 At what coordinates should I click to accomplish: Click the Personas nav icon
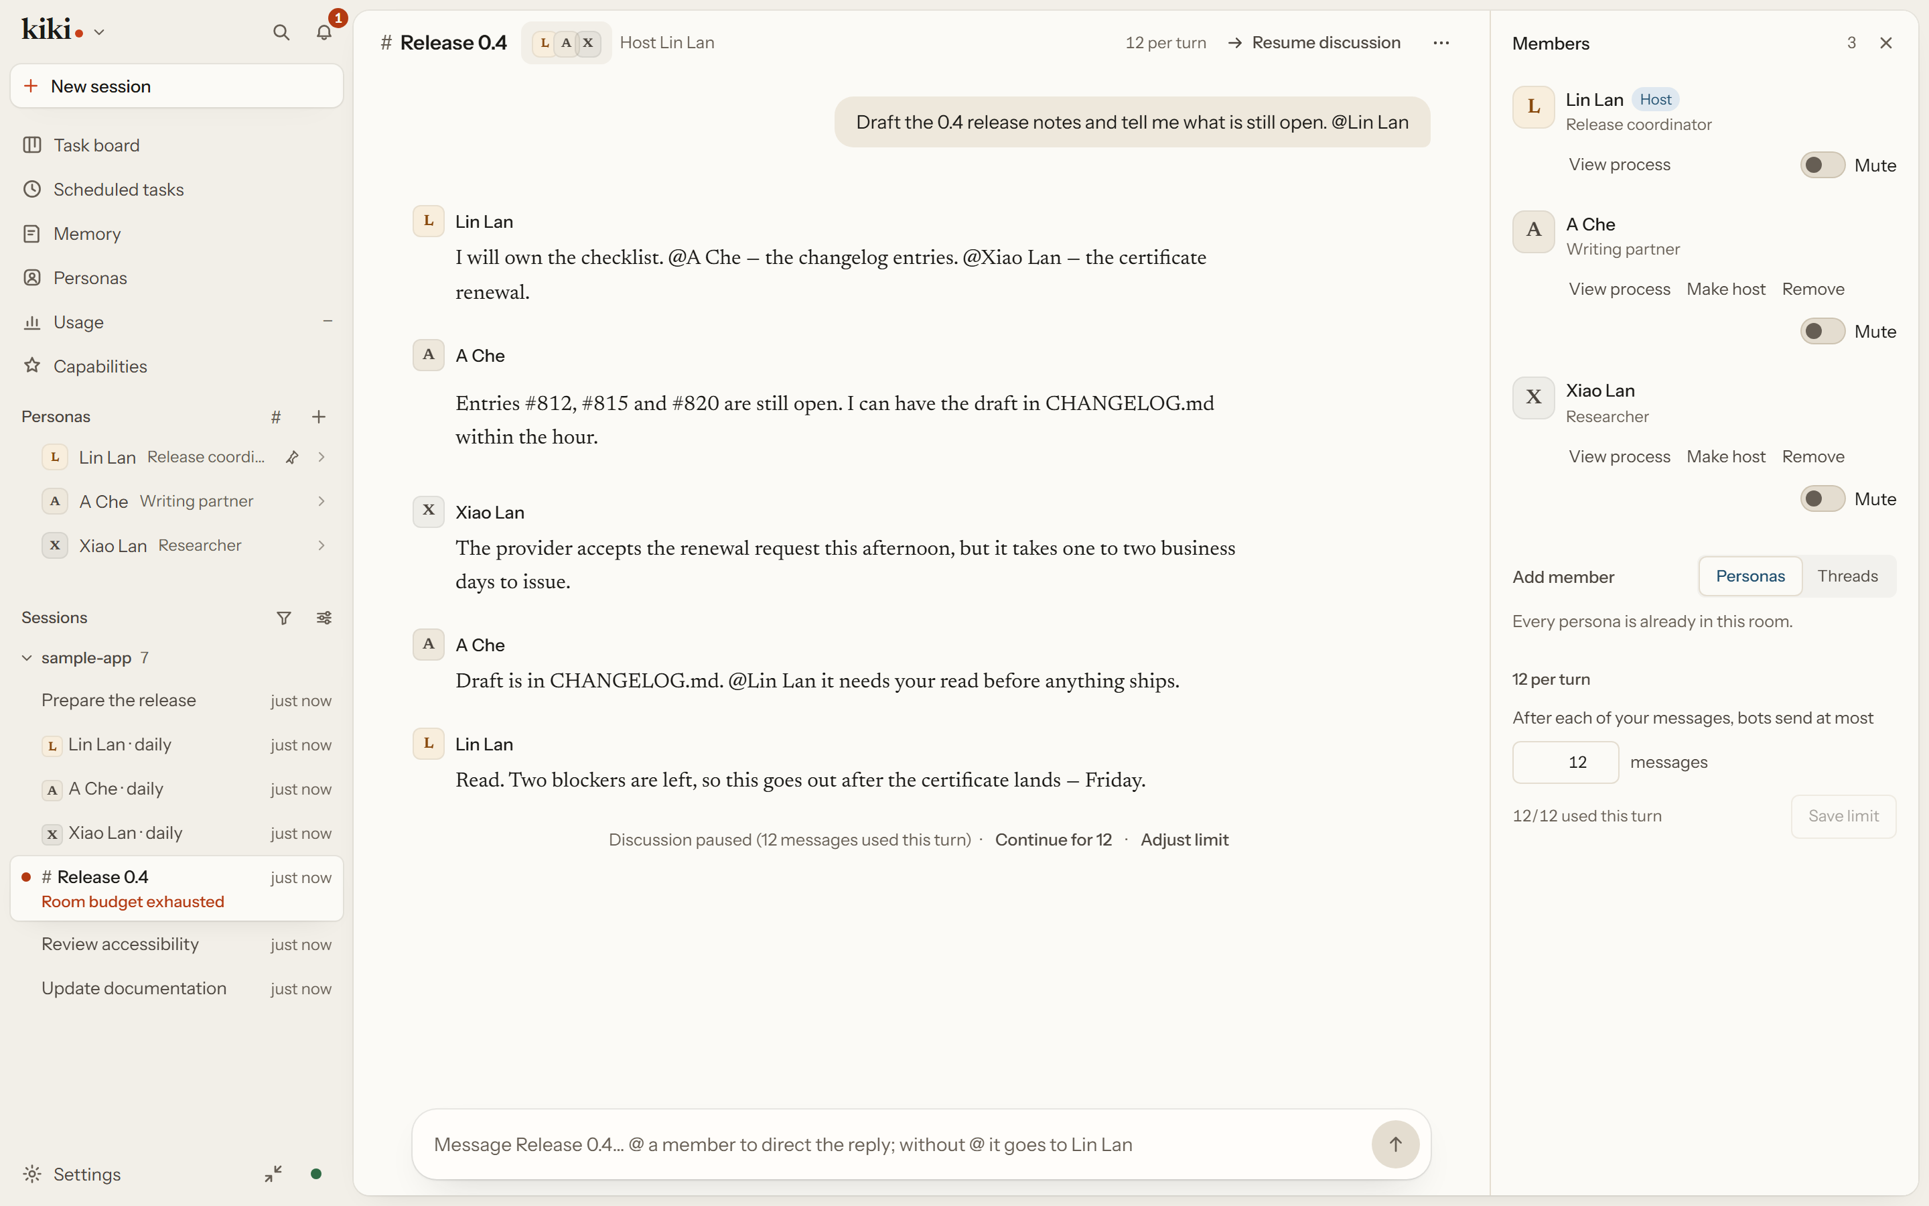[32, 277]
